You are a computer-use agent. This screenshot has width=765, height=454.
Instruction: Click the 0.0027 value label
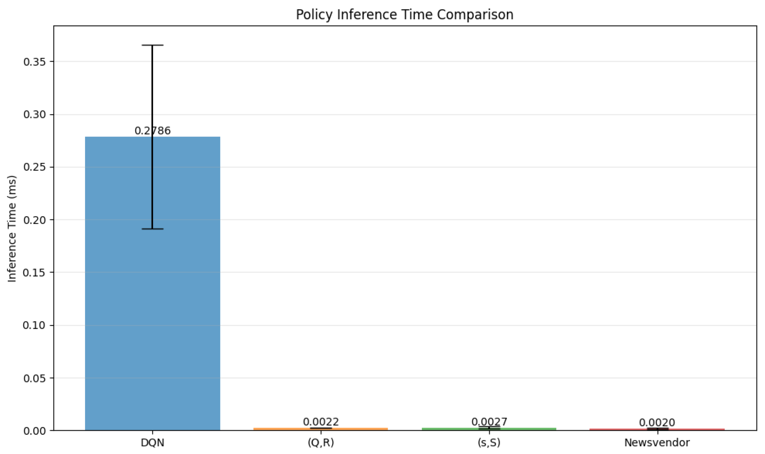(x=489, y=422)
